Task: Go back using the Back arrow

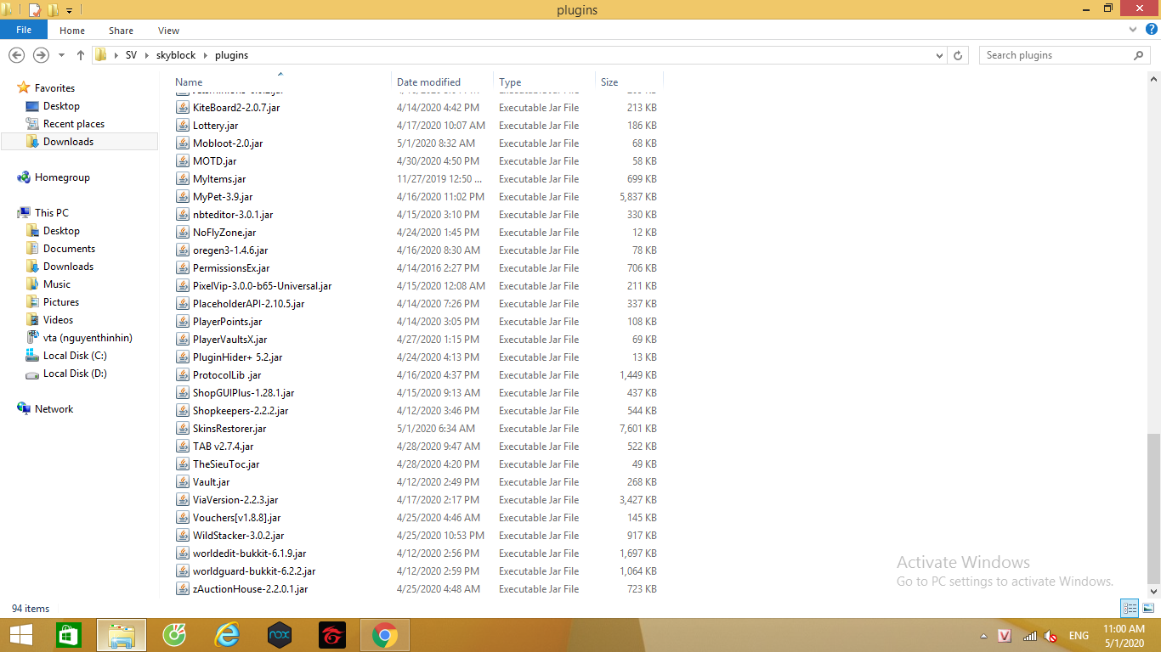Action: [x=17, y=55]
